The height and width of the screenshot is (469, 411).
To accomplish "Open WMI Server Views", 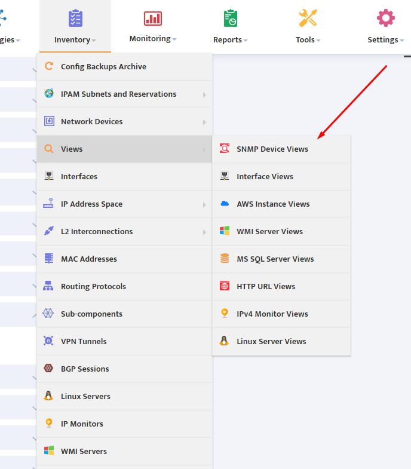I will (x=281, y=231).
